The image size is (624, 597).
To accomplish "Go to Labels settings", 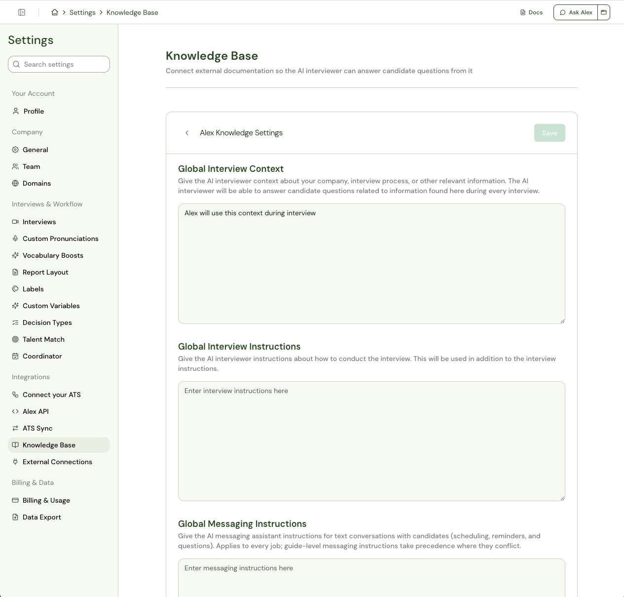I will 59,289.
